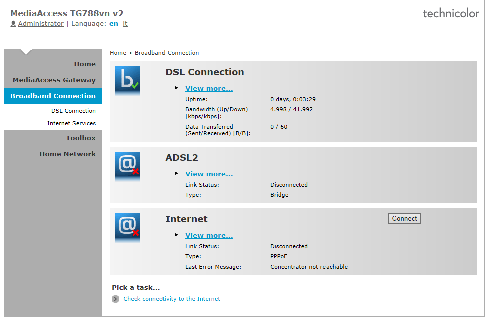
Task: Expand DSL Connection details triangle
Action: click(177, 88)
